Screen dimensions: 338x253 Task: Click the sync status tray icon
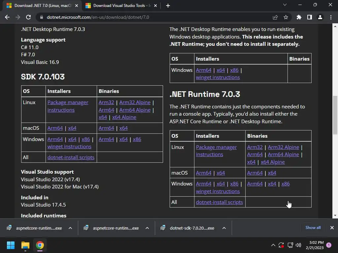(281, 245)
